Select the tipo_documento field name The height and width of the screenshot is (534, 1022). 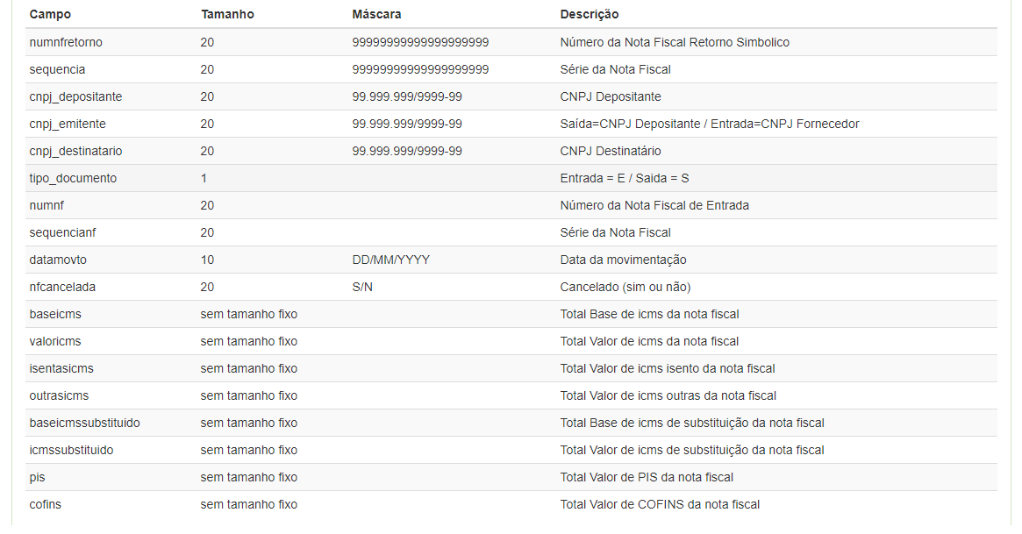pos(73,178)
